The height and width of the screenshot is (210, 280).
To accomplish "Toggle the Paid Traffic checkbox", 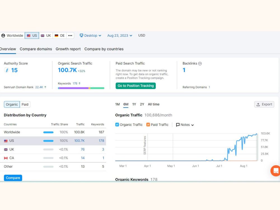I will point(148,125).
